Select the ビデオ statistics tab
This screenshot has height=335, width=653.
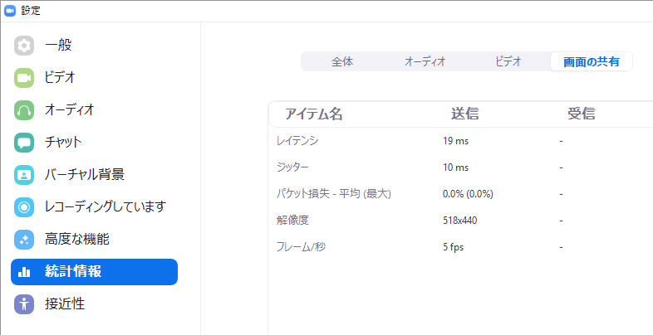coord(508,61)
